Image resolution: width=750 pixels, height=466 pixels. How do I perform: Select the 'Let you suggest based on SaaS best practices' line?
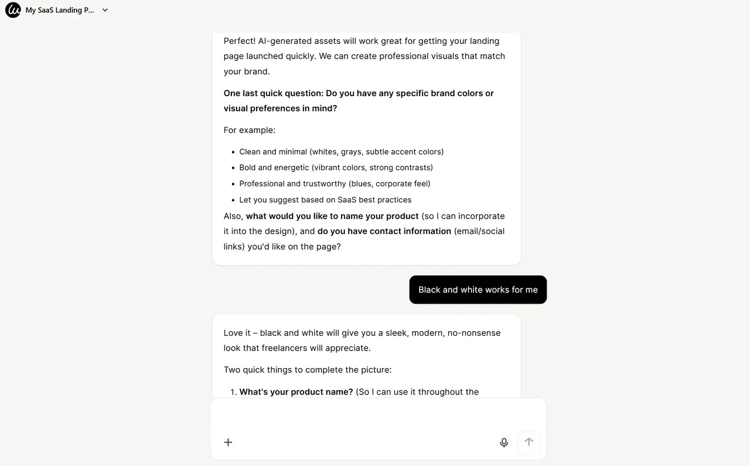325,199
